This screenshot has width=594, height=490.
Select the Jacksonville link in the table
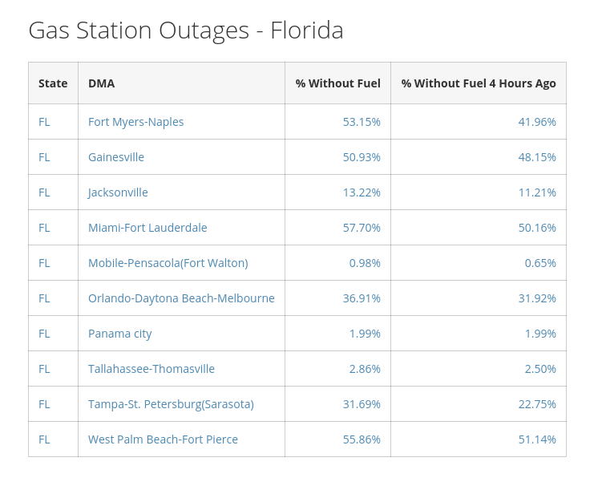(x=118, y=192)
